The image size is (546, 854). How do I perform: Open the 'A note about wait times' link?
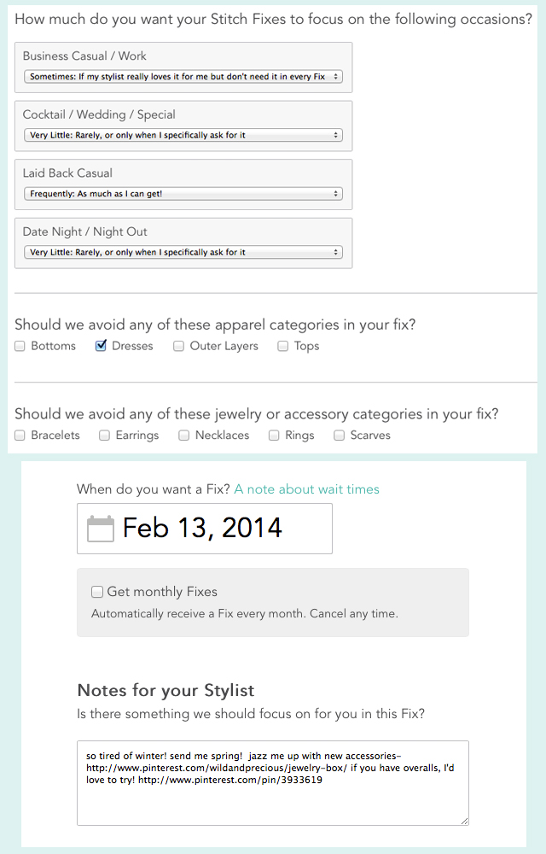pos(306,489)
